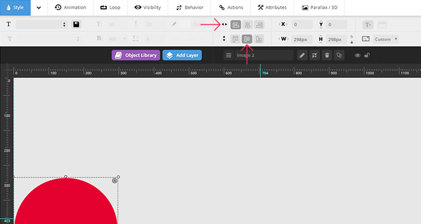Click the Add Layer button

coord(182,55)
